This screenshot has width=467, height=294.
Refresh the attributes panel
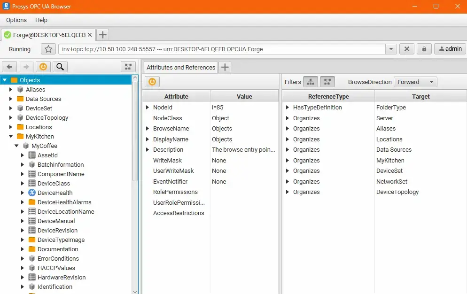tap(152, 82)
